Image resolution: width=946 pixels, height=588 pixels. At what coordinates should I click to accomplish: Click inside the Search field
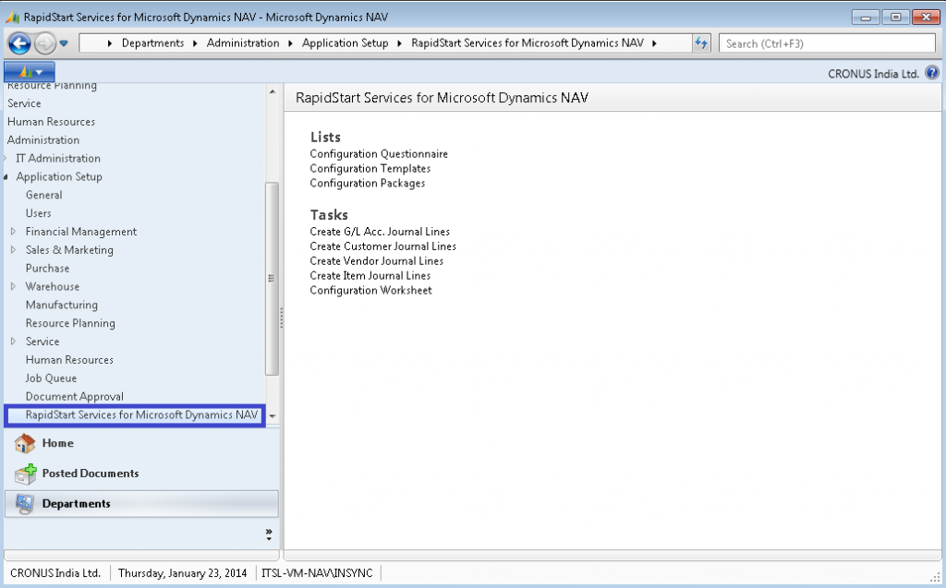(x=827, y=42)
